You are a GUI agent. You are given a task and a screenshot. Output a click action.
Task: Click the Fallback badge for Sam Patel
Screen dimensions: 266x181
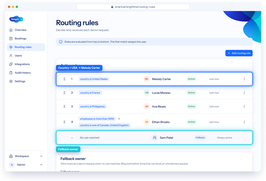click(200, 138)
